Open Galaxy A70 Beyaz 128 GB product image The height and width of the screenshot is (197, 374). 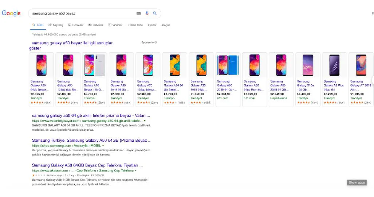(95, 65)
